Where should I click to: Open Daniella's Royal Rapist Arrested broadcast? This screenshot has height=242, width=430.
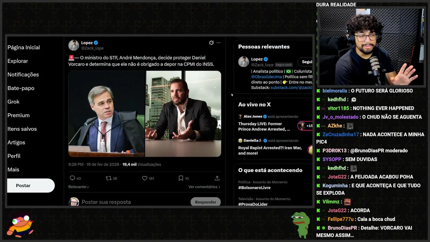pos(270,150)
